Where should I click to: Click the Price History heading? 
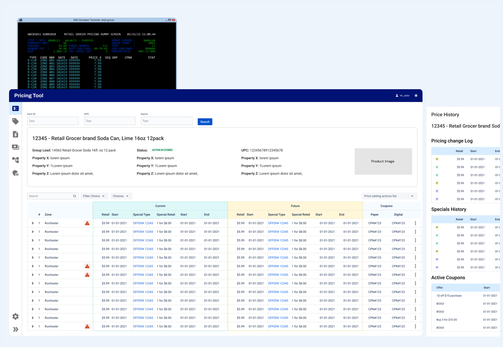tap(445, 115)
